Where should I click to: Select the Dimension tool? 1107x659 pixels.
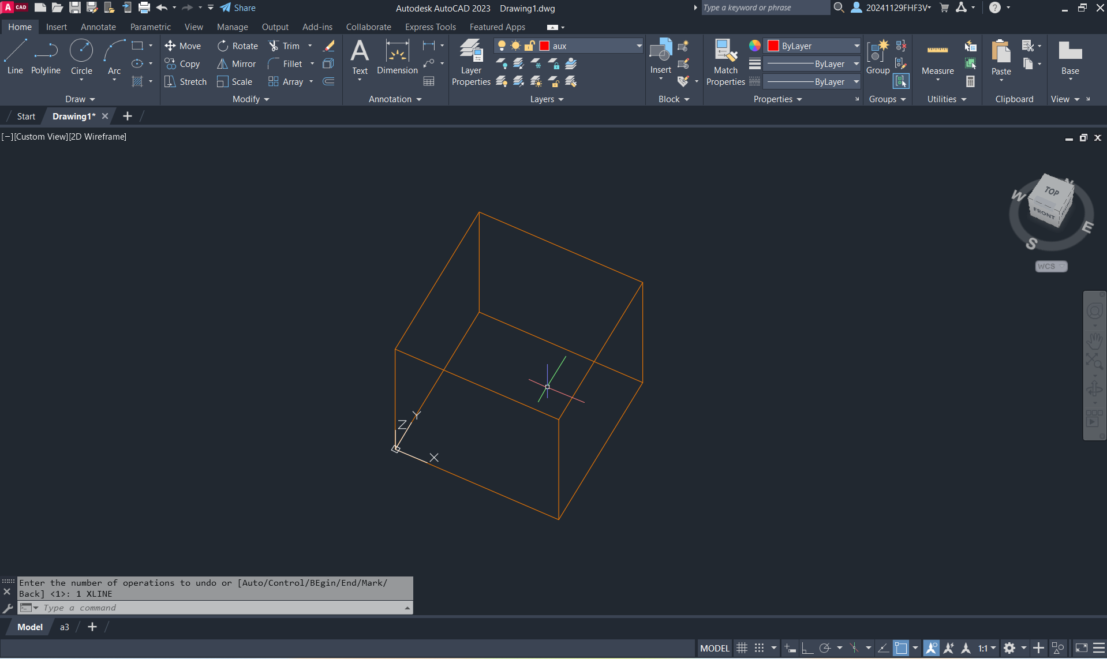397,57
